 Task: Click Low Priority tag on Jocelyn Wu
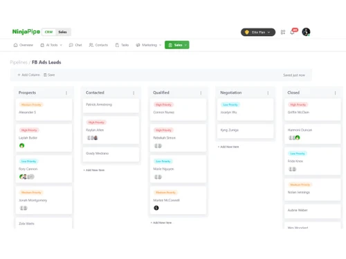tap(230, 105)
